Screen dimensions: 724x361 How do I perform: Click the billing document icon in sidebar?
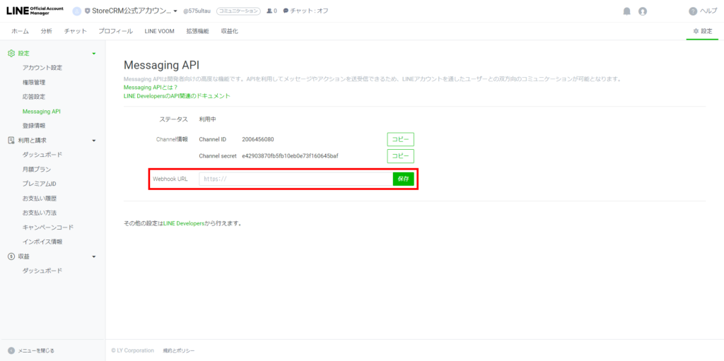click(11, 140)
